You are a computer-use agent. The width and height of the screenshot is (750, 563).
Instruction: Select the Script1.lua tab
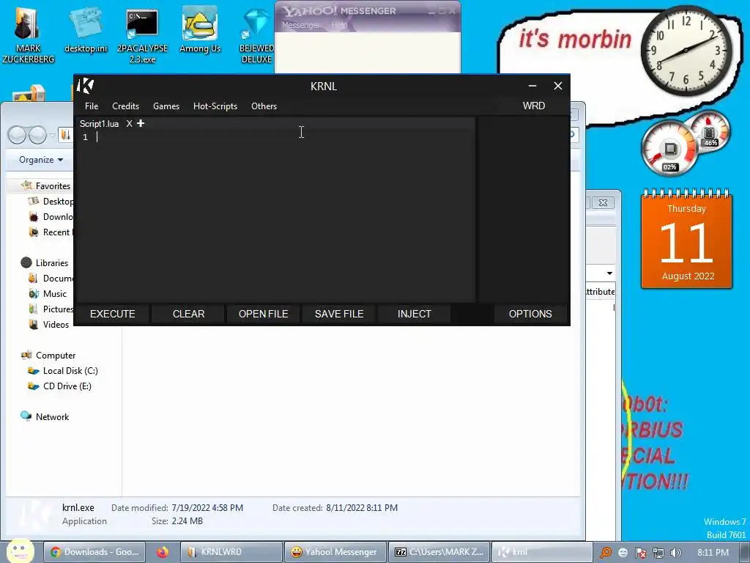(99, 123)
